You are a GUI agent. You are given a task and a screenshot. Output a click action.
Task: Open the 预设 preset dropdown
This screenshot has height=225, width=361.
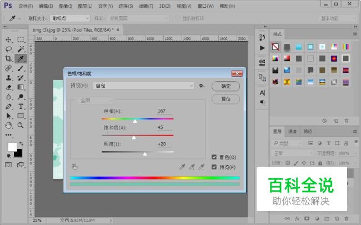143,86
